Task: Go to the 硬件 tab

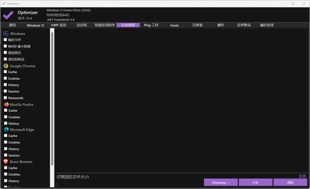Action: (x=221, y=25)
